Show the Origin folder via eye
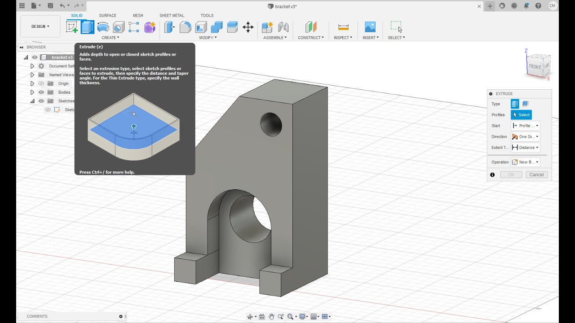This screenshot has height=323, width=575. [x=41, y=83]
